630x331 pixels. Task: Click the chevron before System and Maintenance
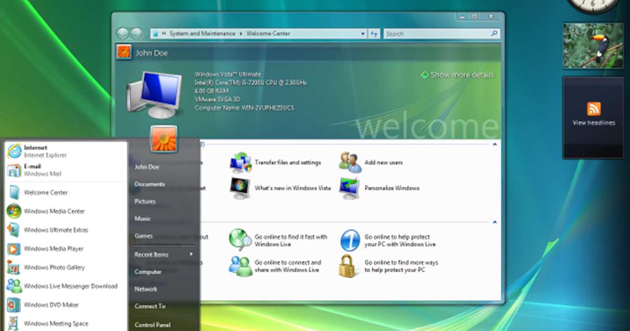(x=164, y=34)
